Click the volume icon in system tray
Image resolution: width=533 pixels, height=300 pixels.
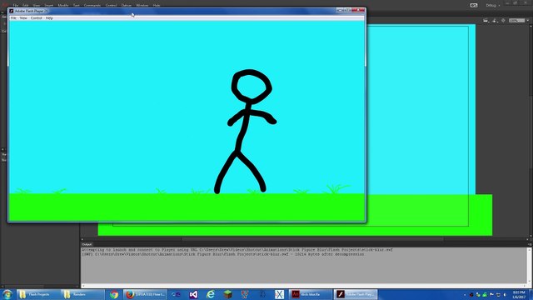click(505, 294)
